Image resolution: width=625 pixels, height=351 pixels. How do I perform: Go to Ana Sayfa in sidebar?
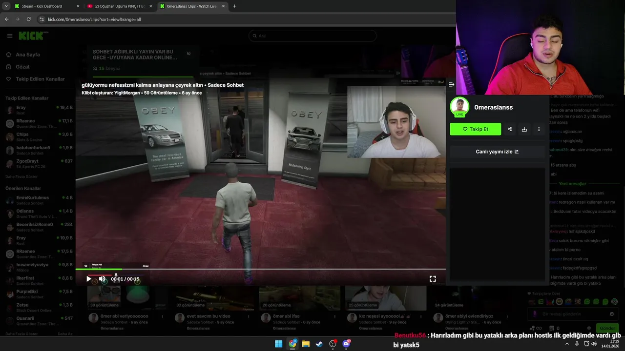tap(28, 55)
